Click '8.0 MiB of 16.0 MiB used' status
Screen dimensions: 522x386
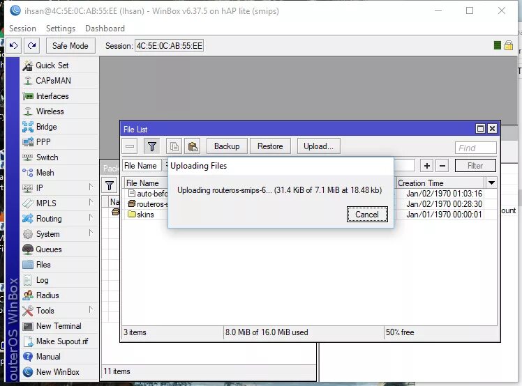point(267,332)
